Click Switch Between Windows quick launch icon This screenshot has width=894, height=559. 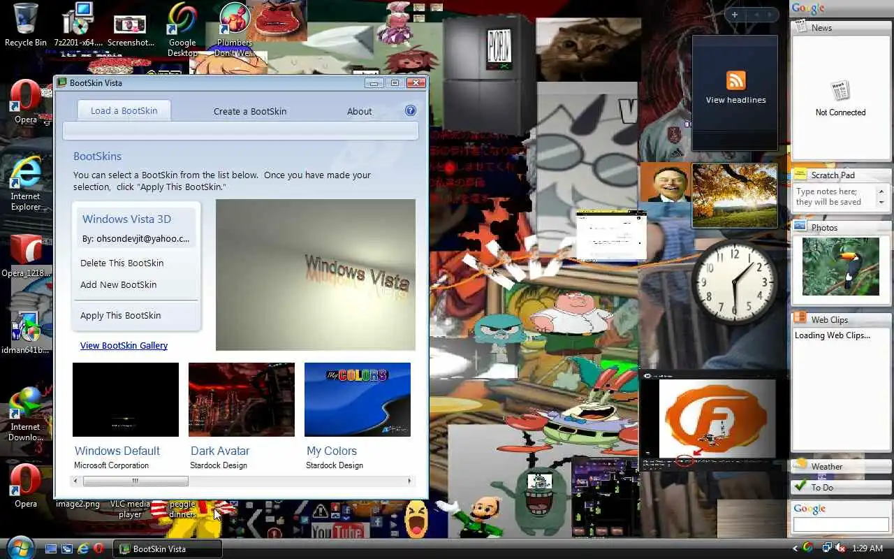pyautogui.click(x=67, y=549)
